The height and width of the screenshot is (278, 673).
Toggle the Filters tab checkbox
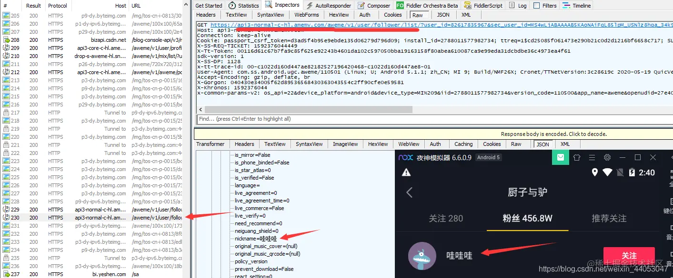537,6
